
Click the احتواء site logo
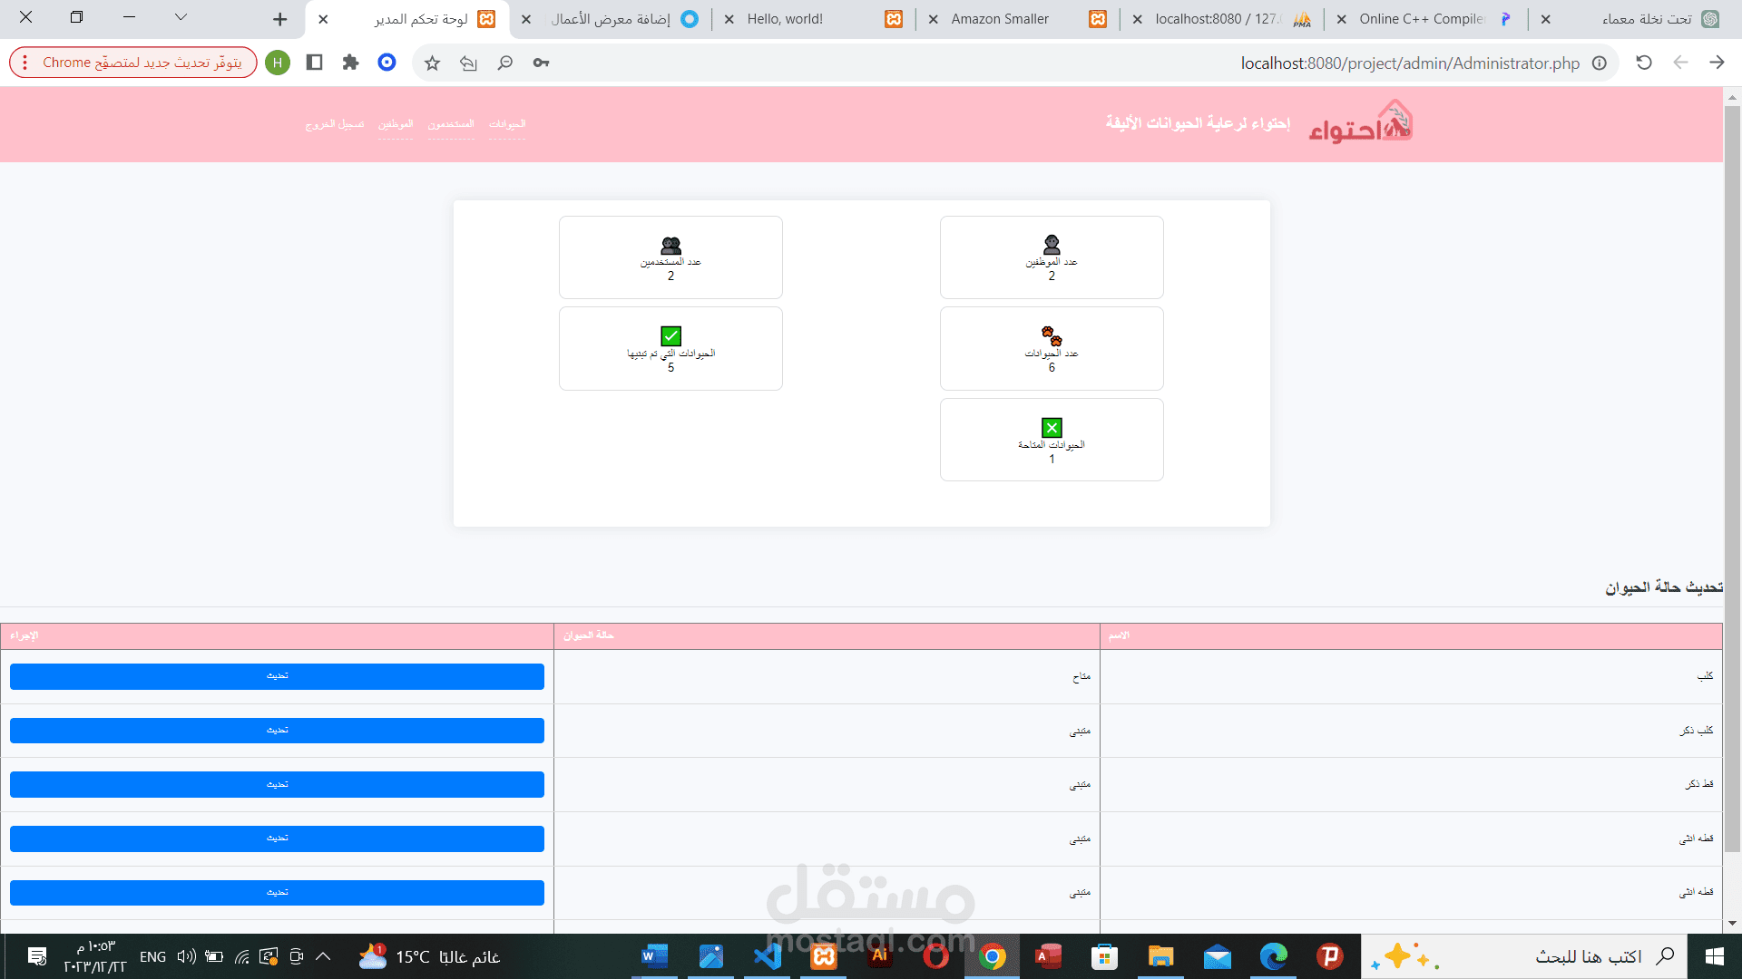click(x=1361, y=122)
